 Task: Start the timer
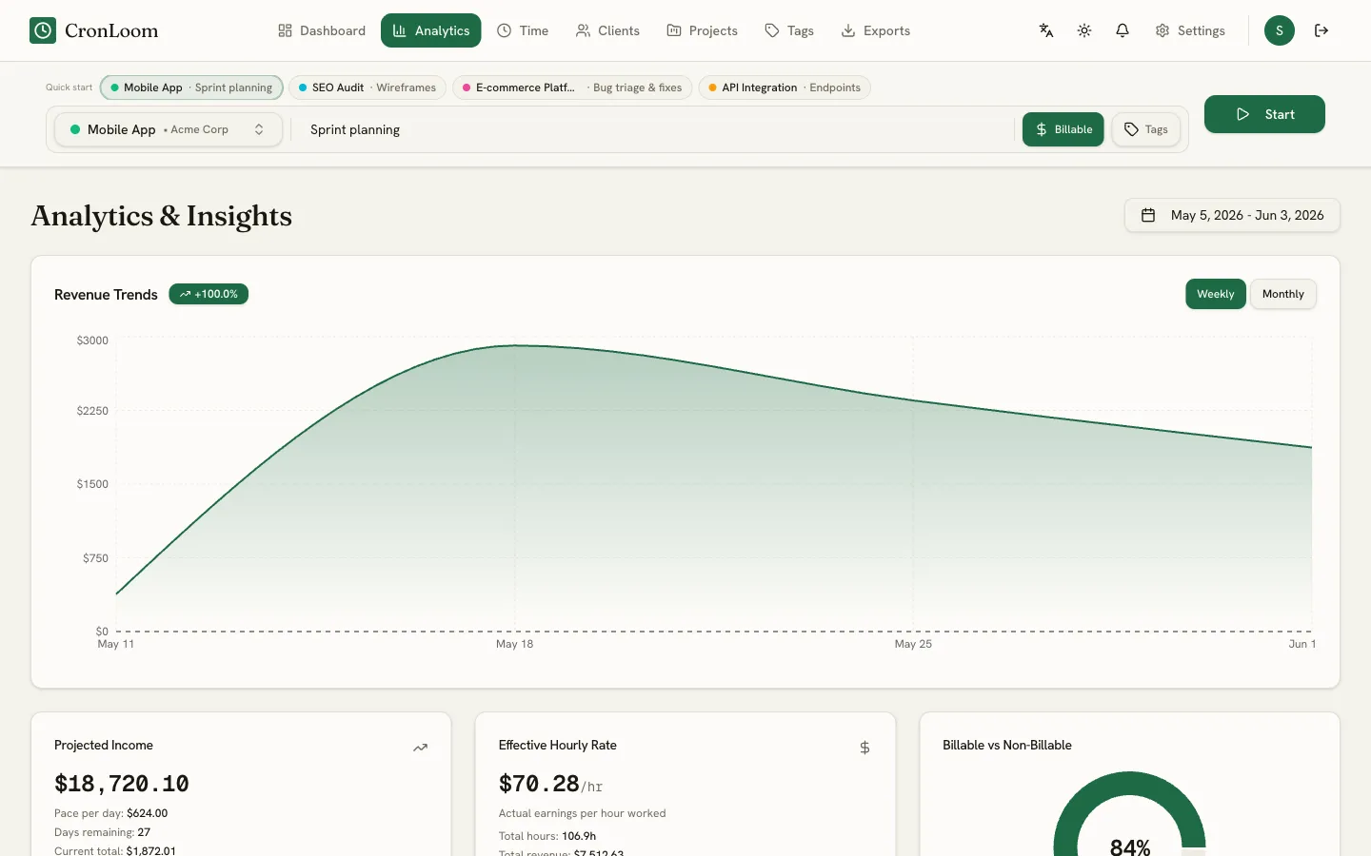click(1264, 114)
